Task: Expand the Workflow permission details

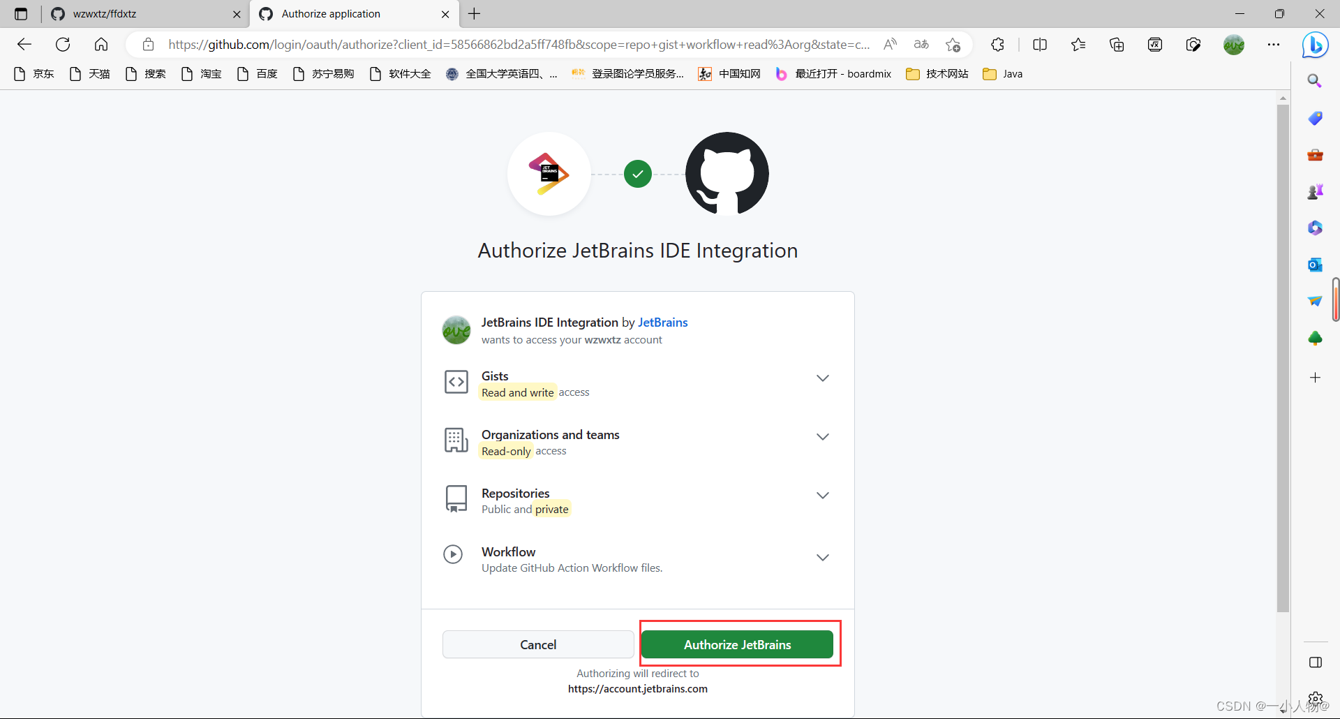Action: [x=823, y=557]
